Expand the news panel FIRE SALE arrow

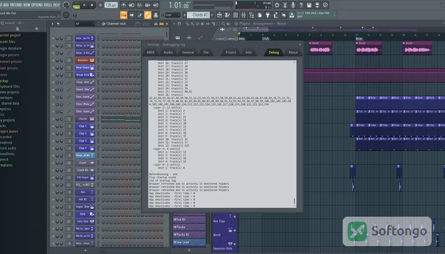335,14
